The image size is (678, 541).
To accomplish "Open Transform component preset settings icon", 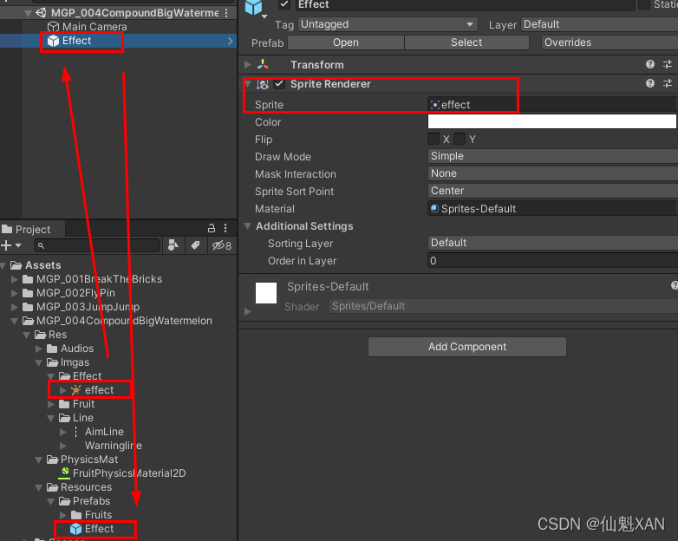I will tap(668, 64).
